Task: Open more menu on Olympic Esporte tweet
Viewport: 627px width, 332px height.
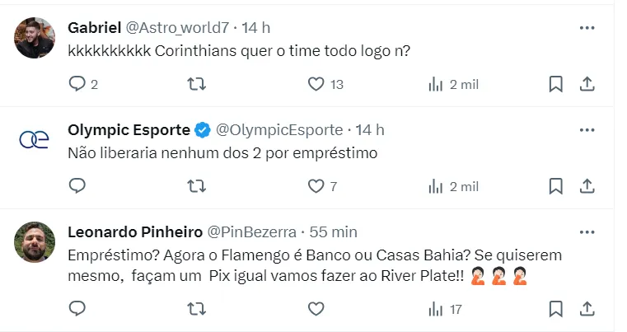Action: 587,130
